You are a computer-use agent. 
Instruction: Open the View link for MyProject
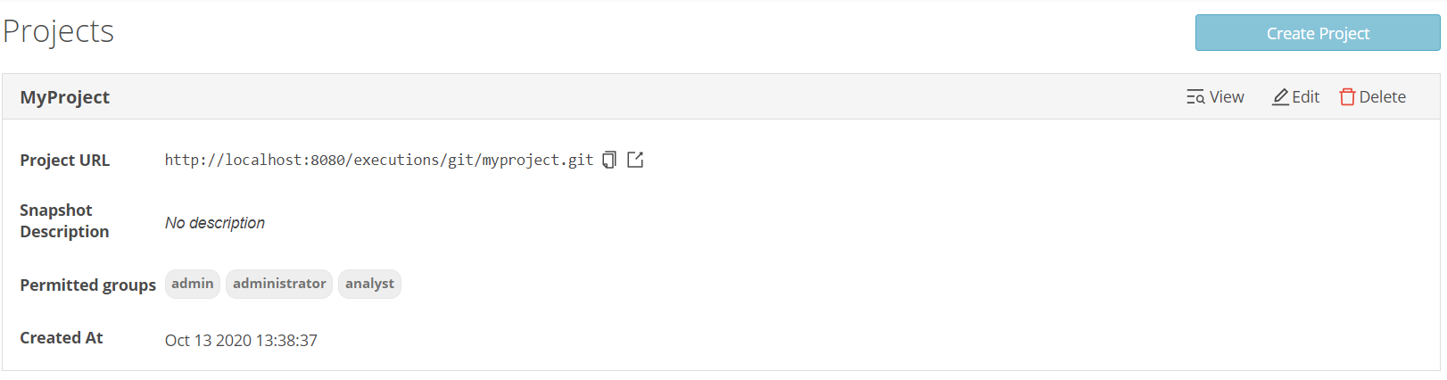(1215, 97)
